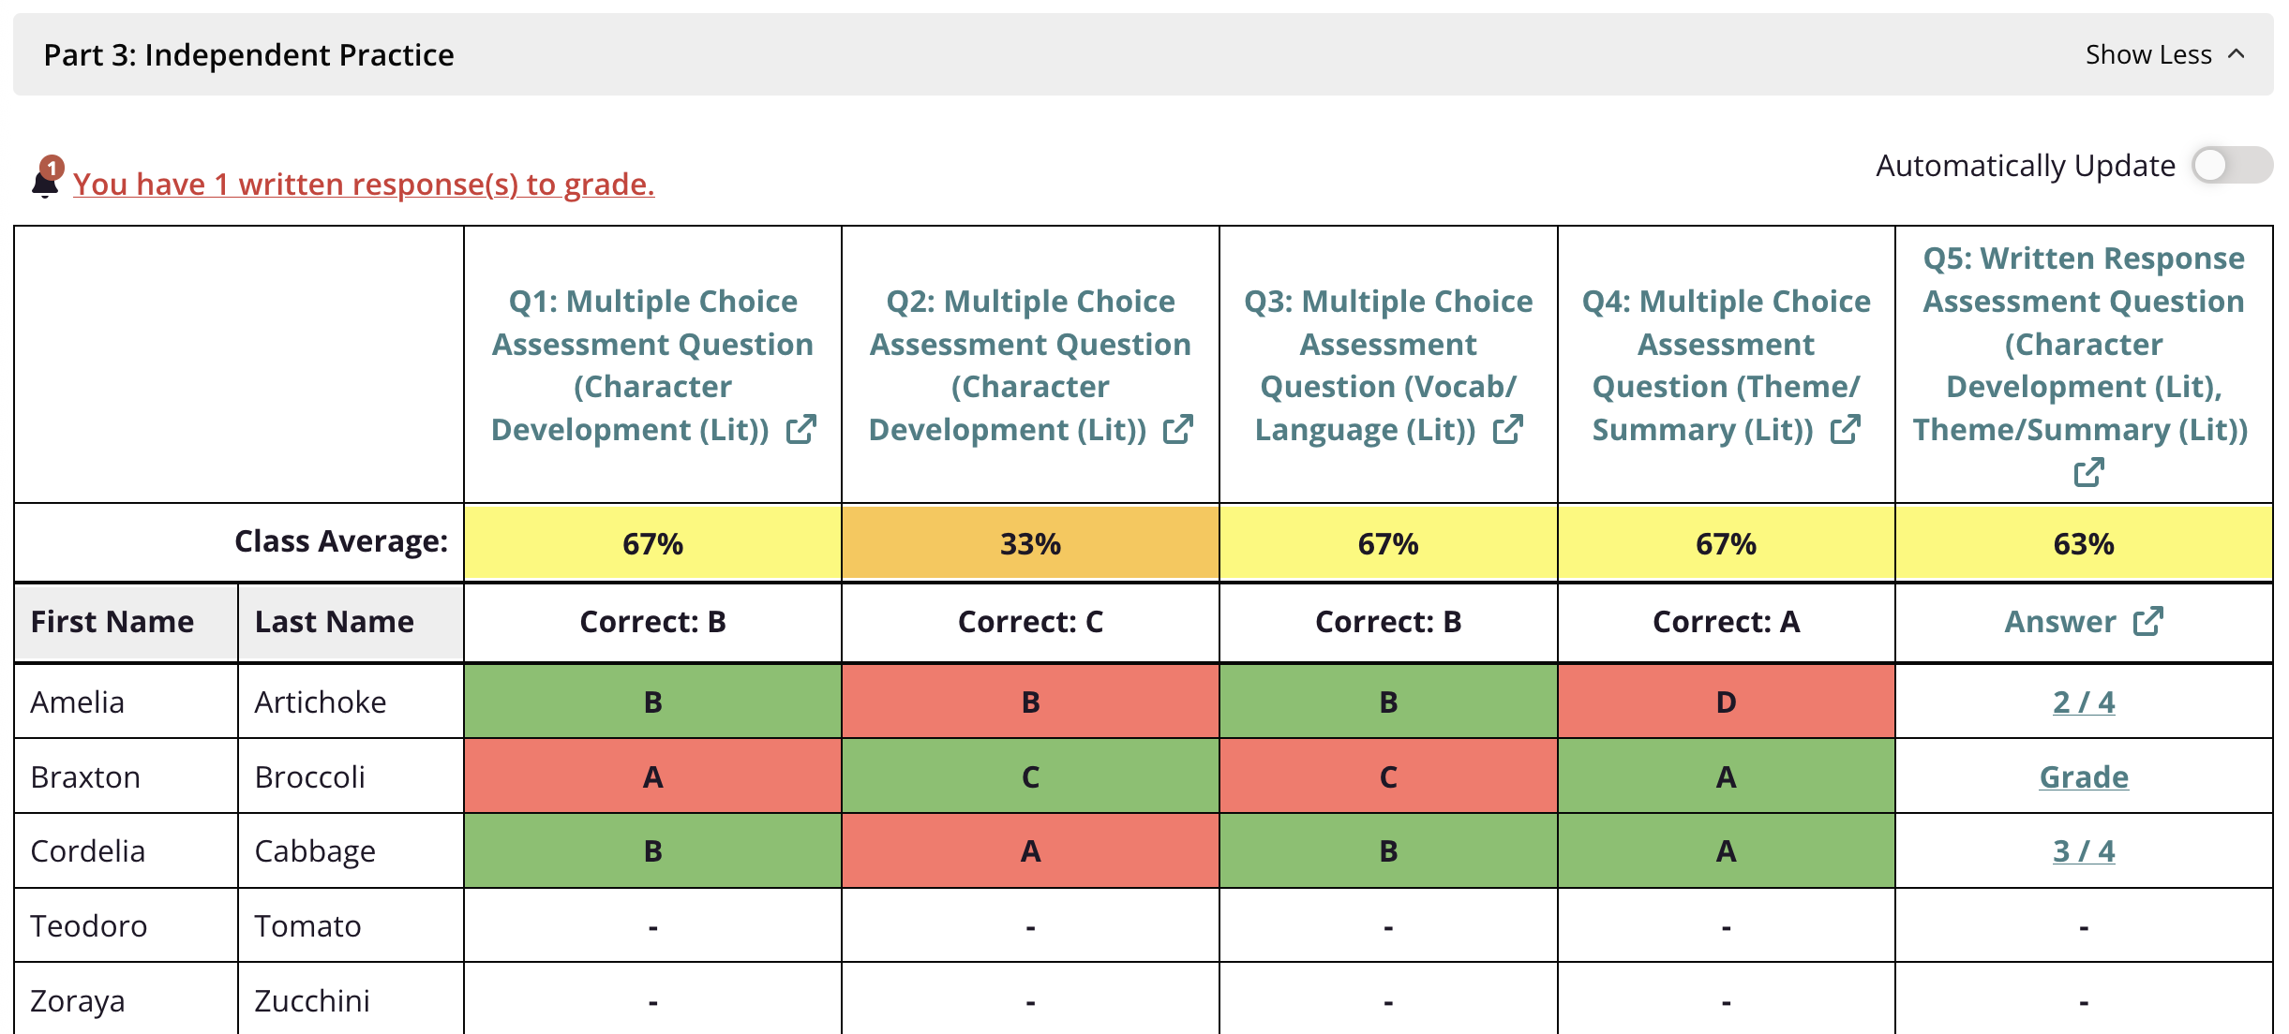Viewport: 2289px width, 1034px height.
Task: Click Q2 Multiple Choice column header link
Action: pyautogui.click(x=1030, y=365)
